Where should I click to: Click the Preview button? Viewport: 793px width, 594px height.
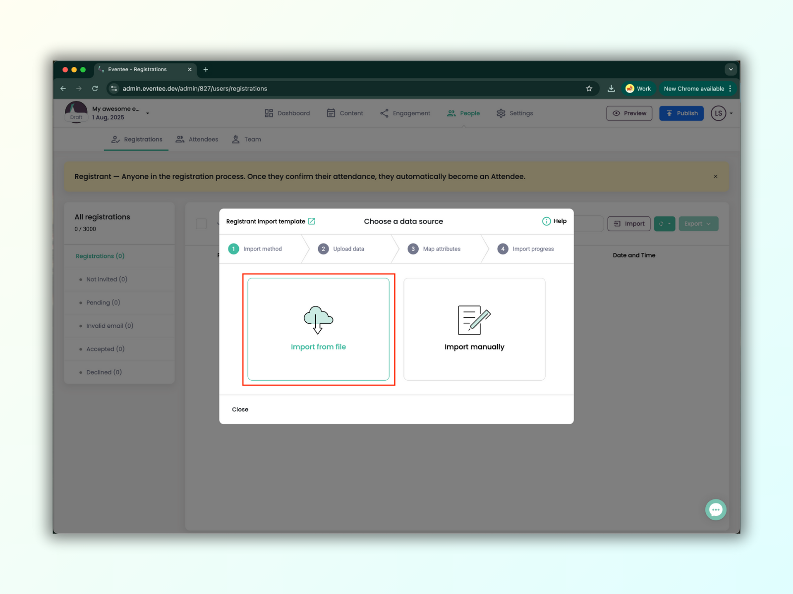coord(629,113)
